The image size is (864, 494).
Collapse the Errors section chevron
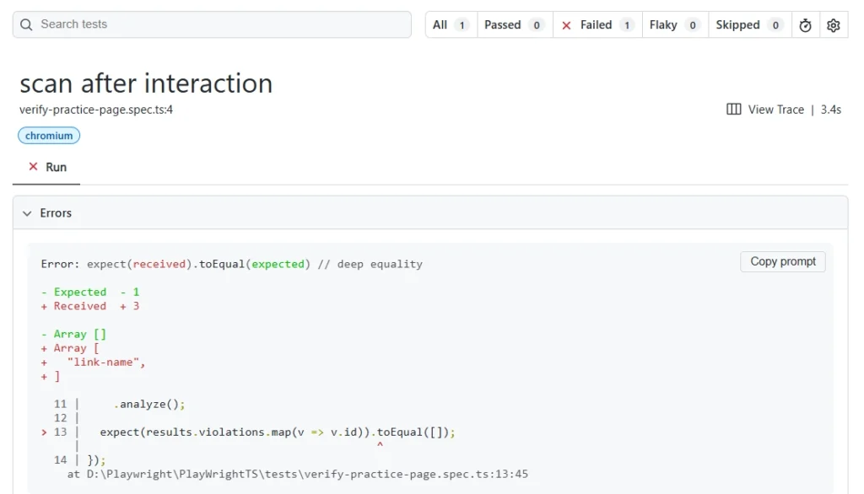[x=27, y=213]
